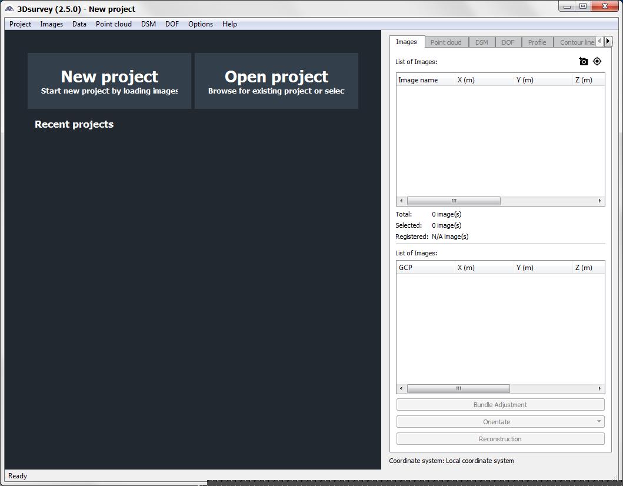
Task: Click the Ready status text
Action: [18, 475]
